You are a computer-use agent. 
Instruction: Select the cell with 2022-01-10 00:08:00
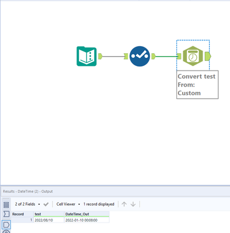pyautogui.click(x=86, y=220)
